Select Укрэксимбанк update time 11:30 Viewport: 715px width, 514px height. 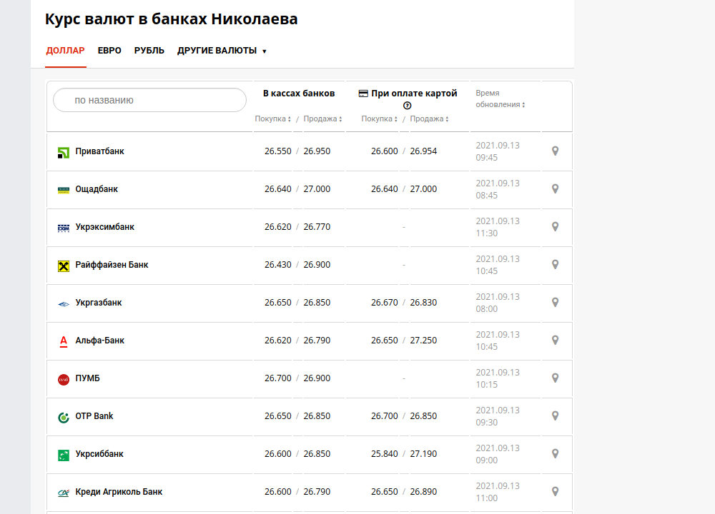pyautogui.click(x=486, y=233)
